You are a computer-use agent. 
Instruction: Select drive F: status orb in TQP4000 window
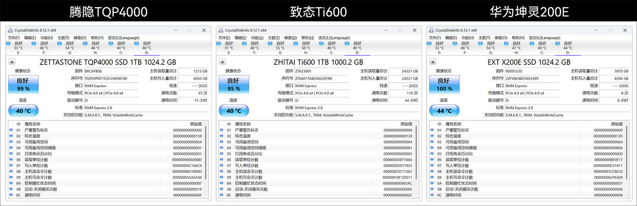tap(34, 43)
